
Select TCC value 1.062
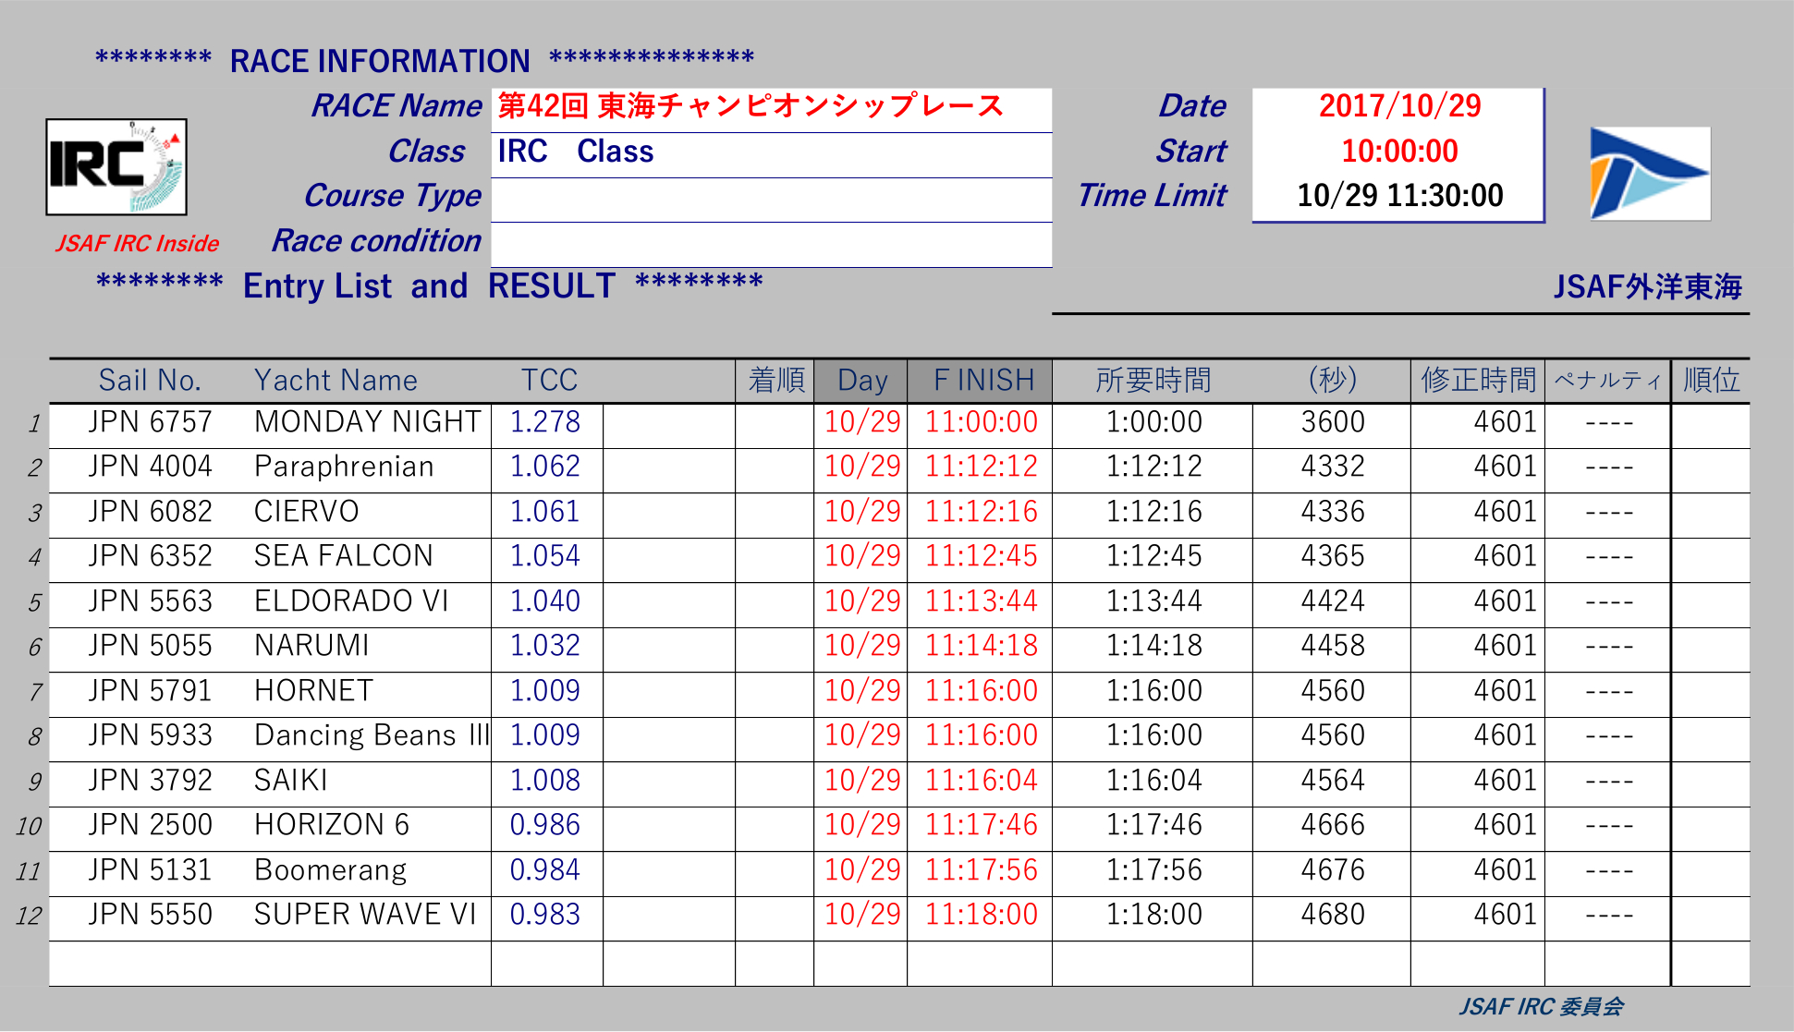click(x=545, y=467)
